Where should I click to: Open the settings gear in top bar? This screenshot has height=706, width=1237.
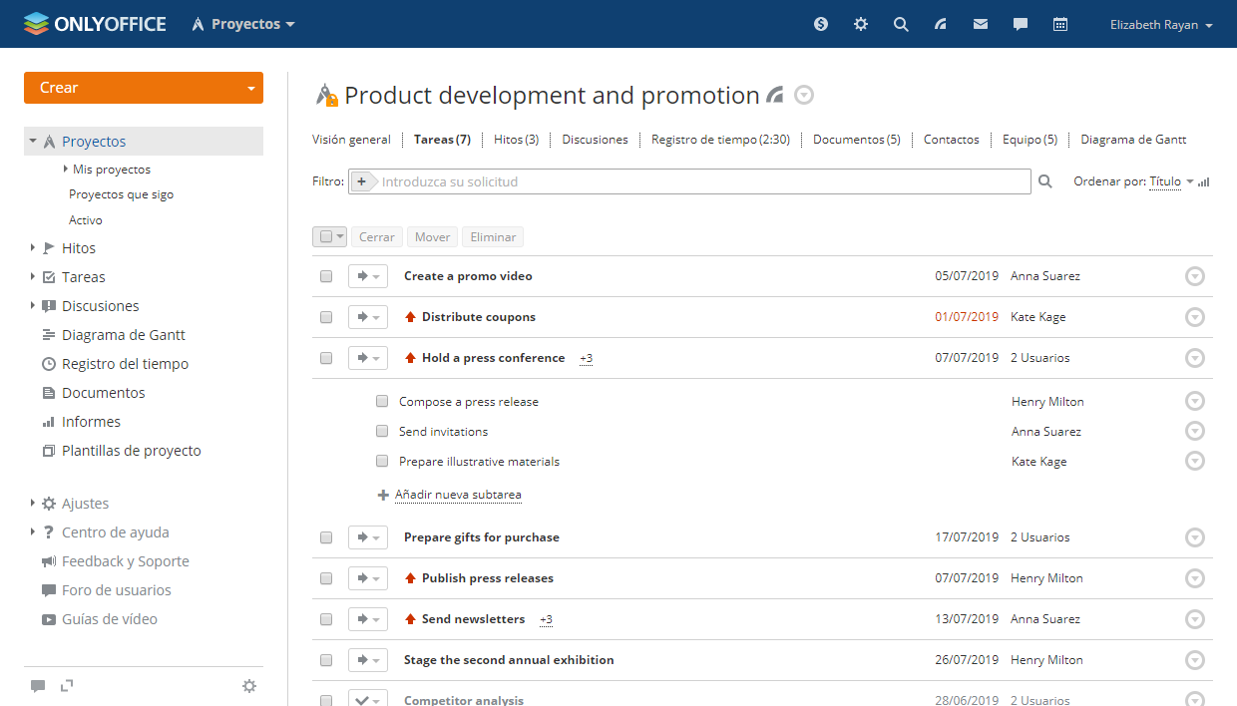(x=861, y=24)
